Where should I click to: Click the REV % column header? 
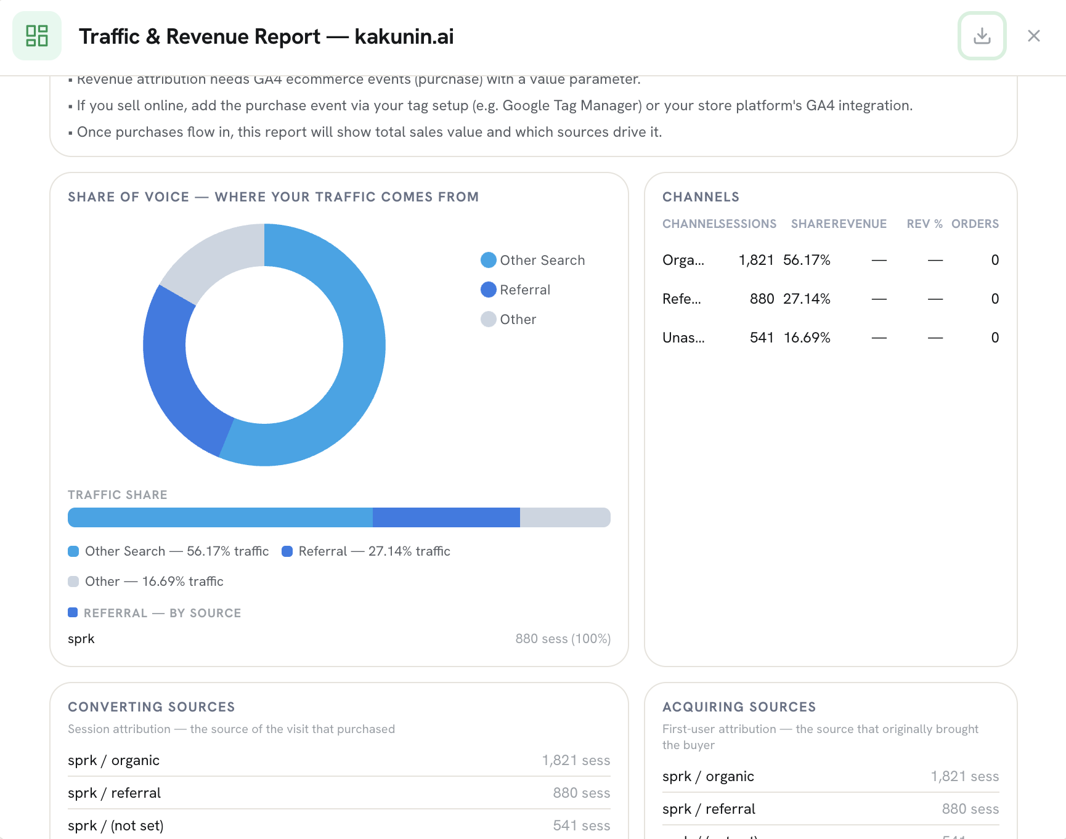[x=924, y=224]
